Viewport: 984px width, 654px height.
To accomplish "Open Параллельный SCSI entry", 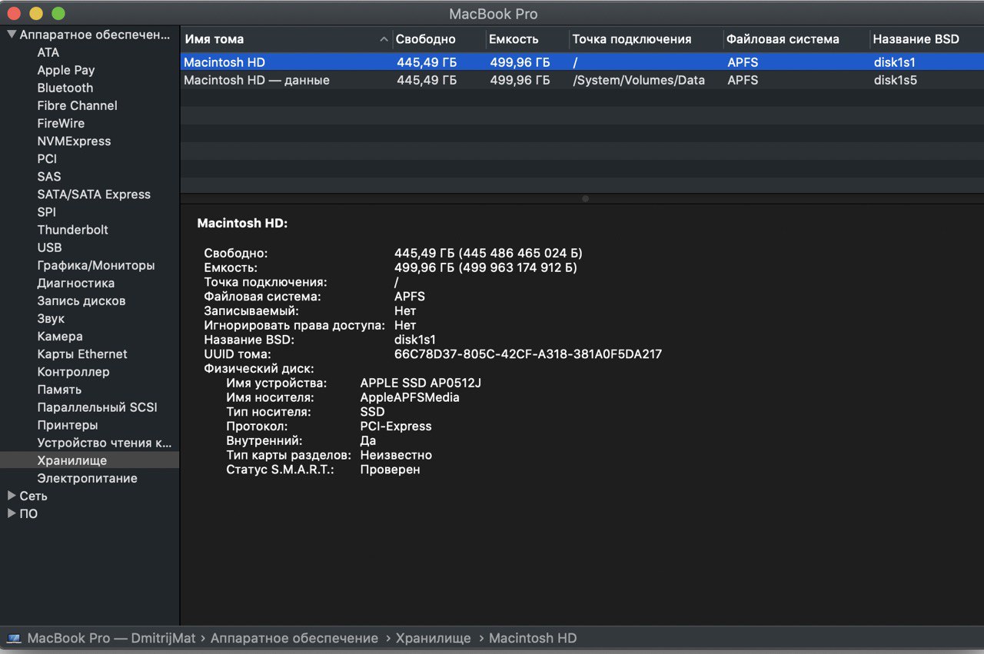I will tap(98, 407).
